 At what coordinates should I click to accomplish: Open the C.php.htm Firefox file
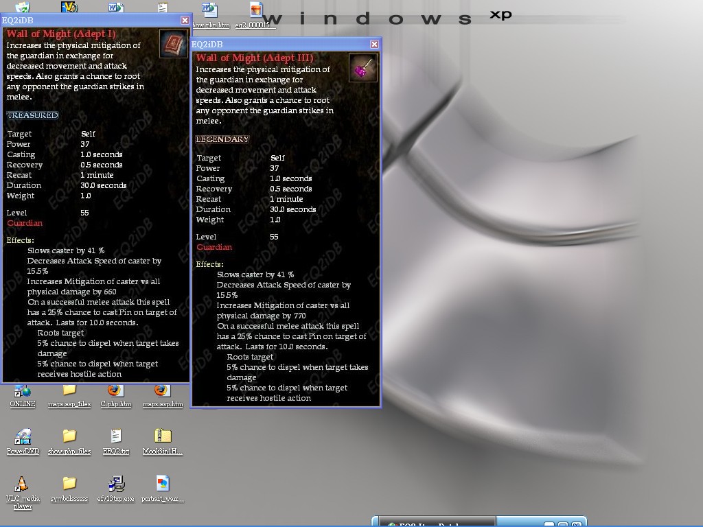[115, 390]
